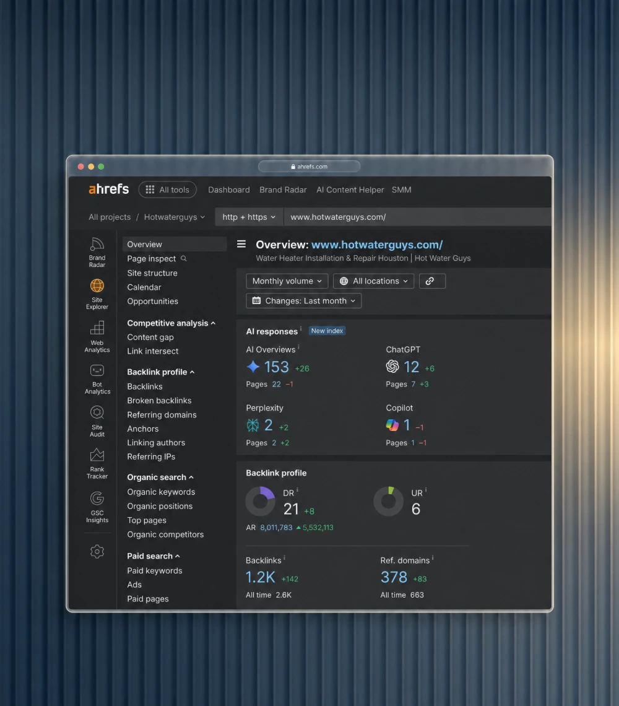619x706 pixels.
Task: Select Overview in side menu
Action: pos(174,244)
